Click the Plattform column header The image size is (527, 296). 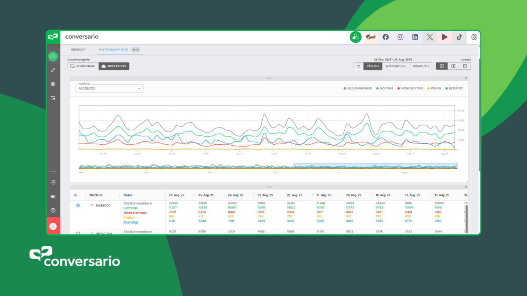(96, 195)
